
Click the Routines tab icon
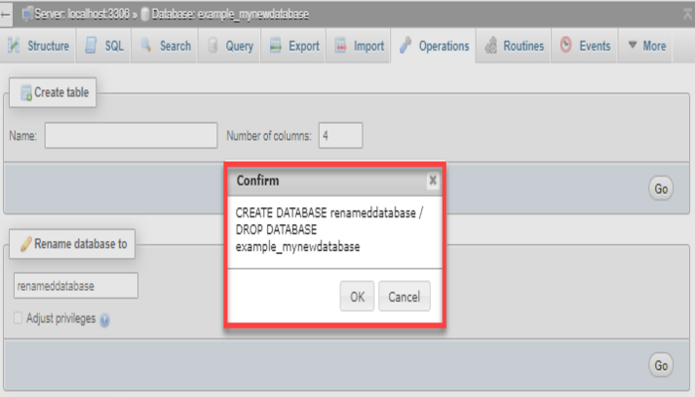[x=490, y=46]
